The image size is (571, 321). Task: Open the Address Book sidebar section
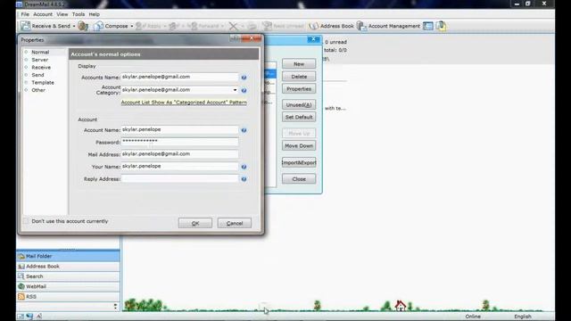68,267
